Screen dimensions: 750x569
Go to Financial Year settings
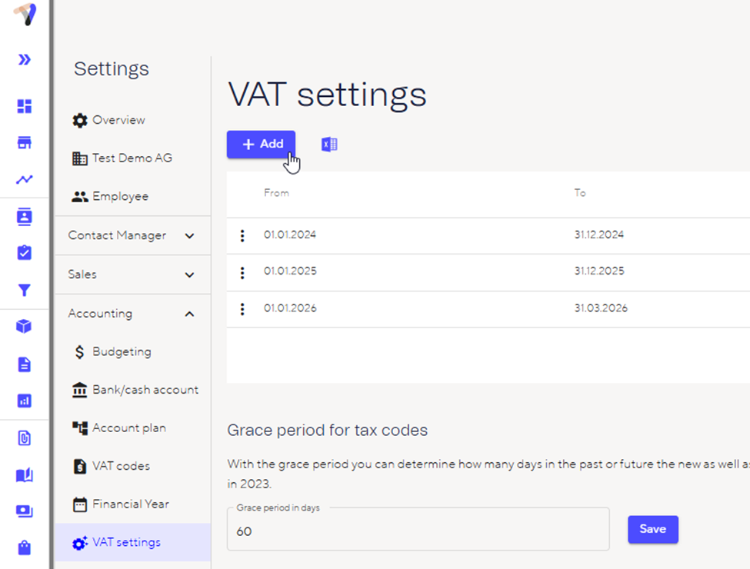[130, 504]
